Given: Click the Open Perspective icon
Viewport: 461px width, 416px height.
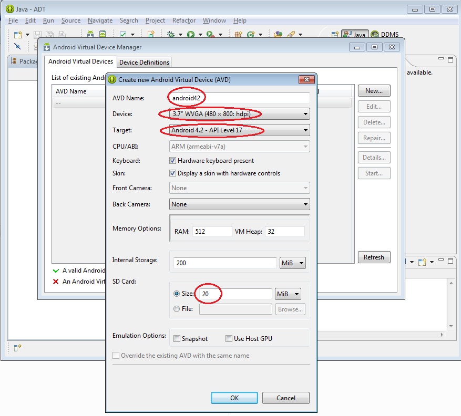Looking at the screenshot, I should 335,35.
